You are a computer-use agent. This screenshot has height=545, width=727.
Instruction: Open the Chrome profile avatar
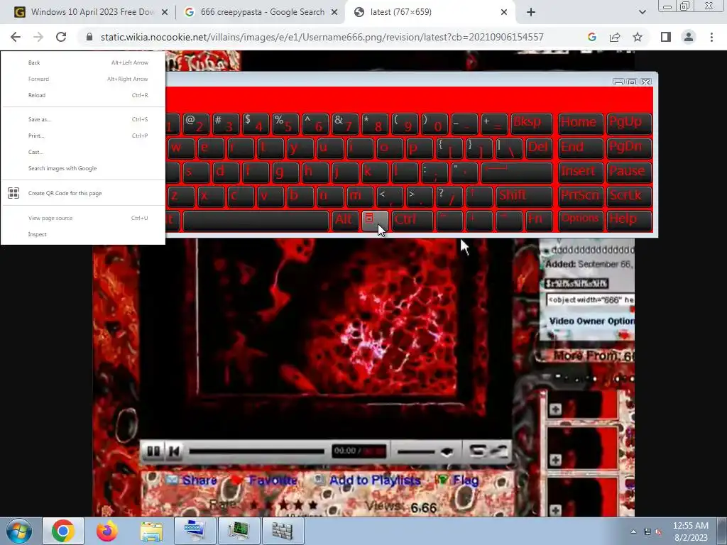[x=689, y=37]
